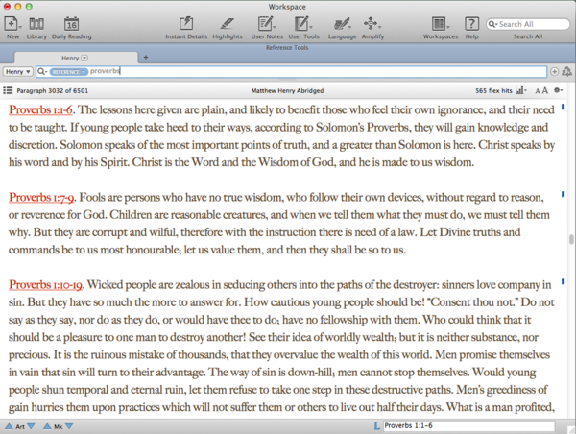Click blue hit marker beside Proverbs 1:7-9 paragraph
The image size is (576, 434).
(563, 194)
